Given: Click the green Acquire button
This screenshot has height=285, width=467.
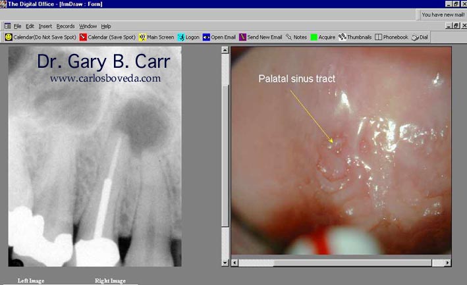Looking at the screenshot, I should (323, 38).
